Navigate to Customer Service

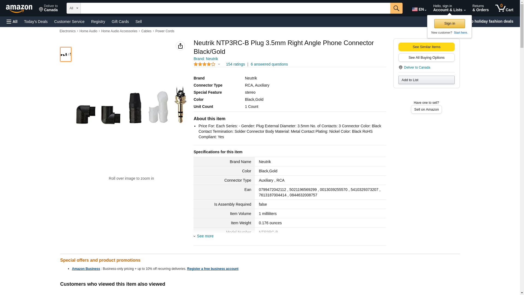tap(69, 22)
